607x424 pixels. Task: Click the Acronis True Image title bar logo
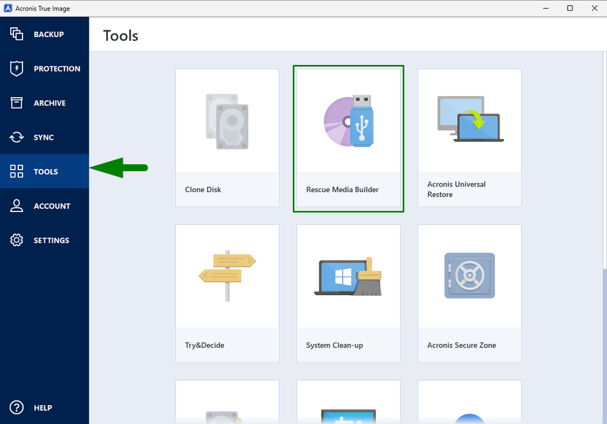pyautogui.click(x=8, y=8)
